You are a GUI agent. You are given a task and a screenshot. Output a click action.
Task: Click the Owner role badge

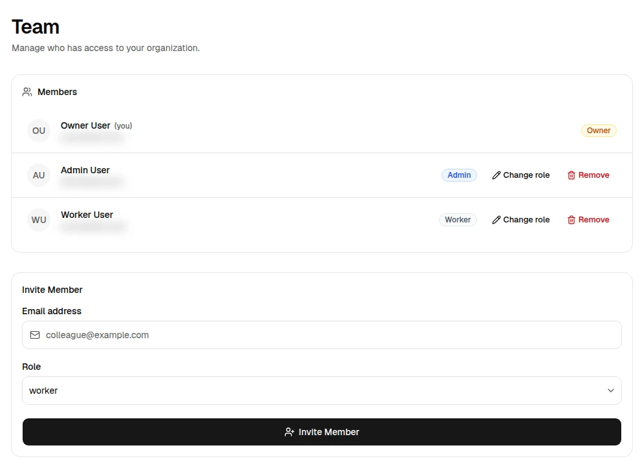point(599,131)
